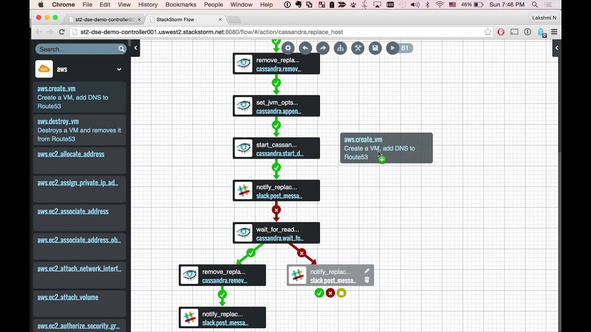Click volume icon in menu bar
Image resolution: width=591 pixels, height=332 pixels.
[415, 5]
